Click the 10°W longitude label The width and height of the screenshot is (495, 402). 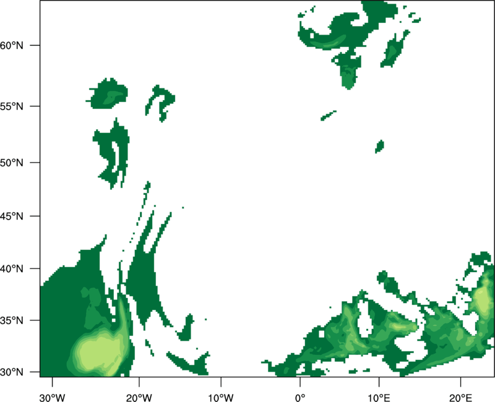pos(221,398)
